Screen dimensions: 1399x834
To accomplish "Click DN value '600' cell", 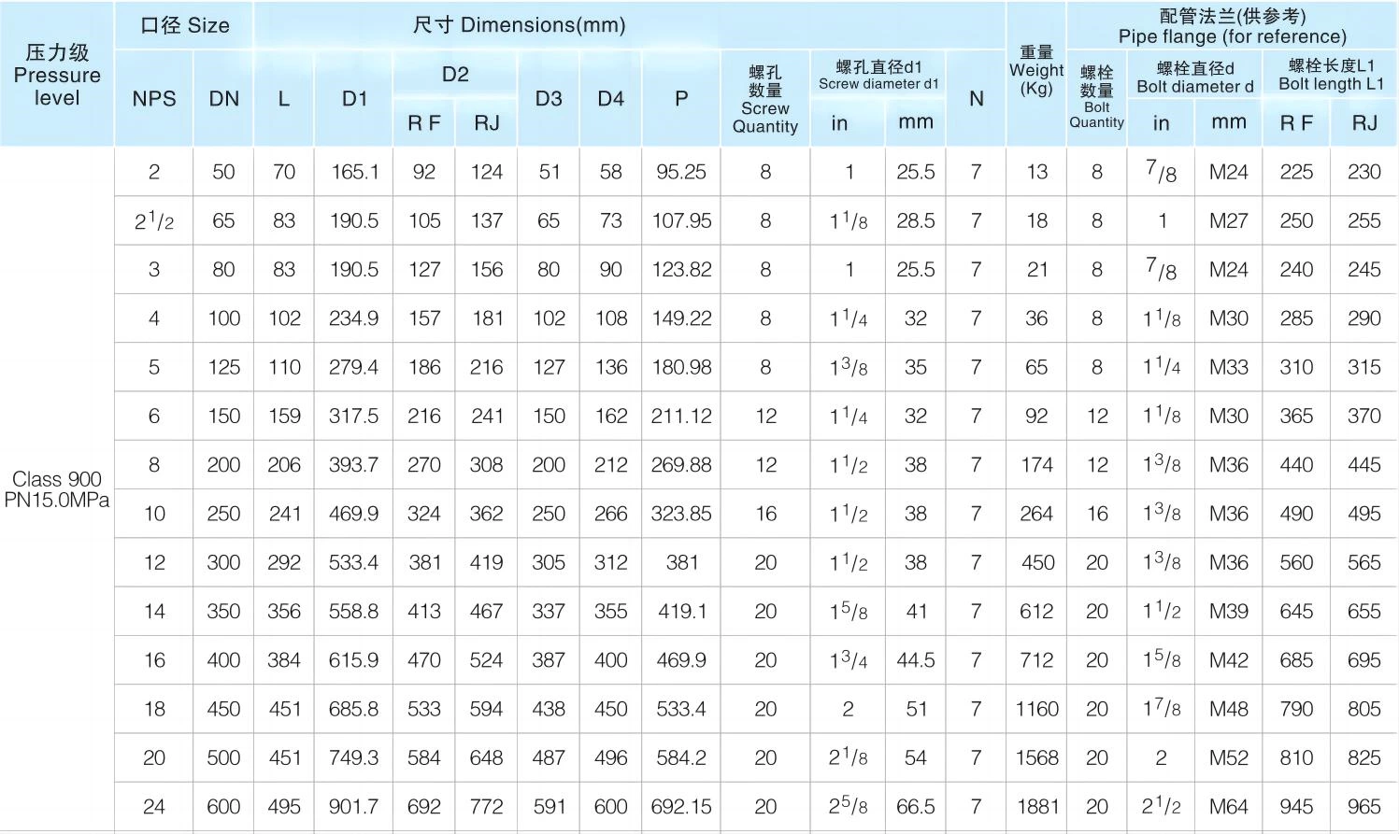I will tap(223, 806).
